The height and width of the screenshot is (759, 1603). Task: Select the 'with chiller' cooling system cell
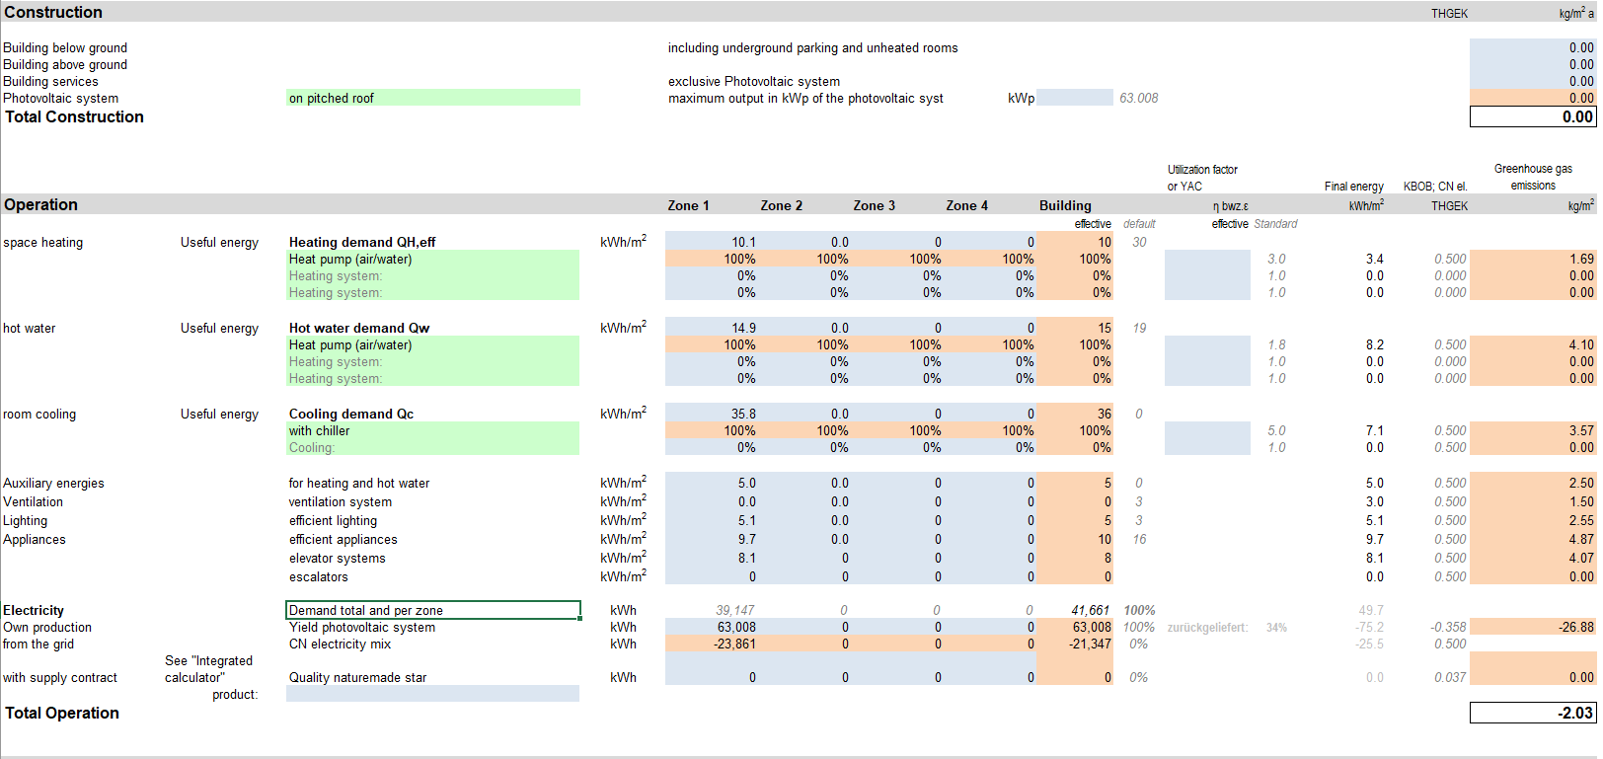point(432,431)
